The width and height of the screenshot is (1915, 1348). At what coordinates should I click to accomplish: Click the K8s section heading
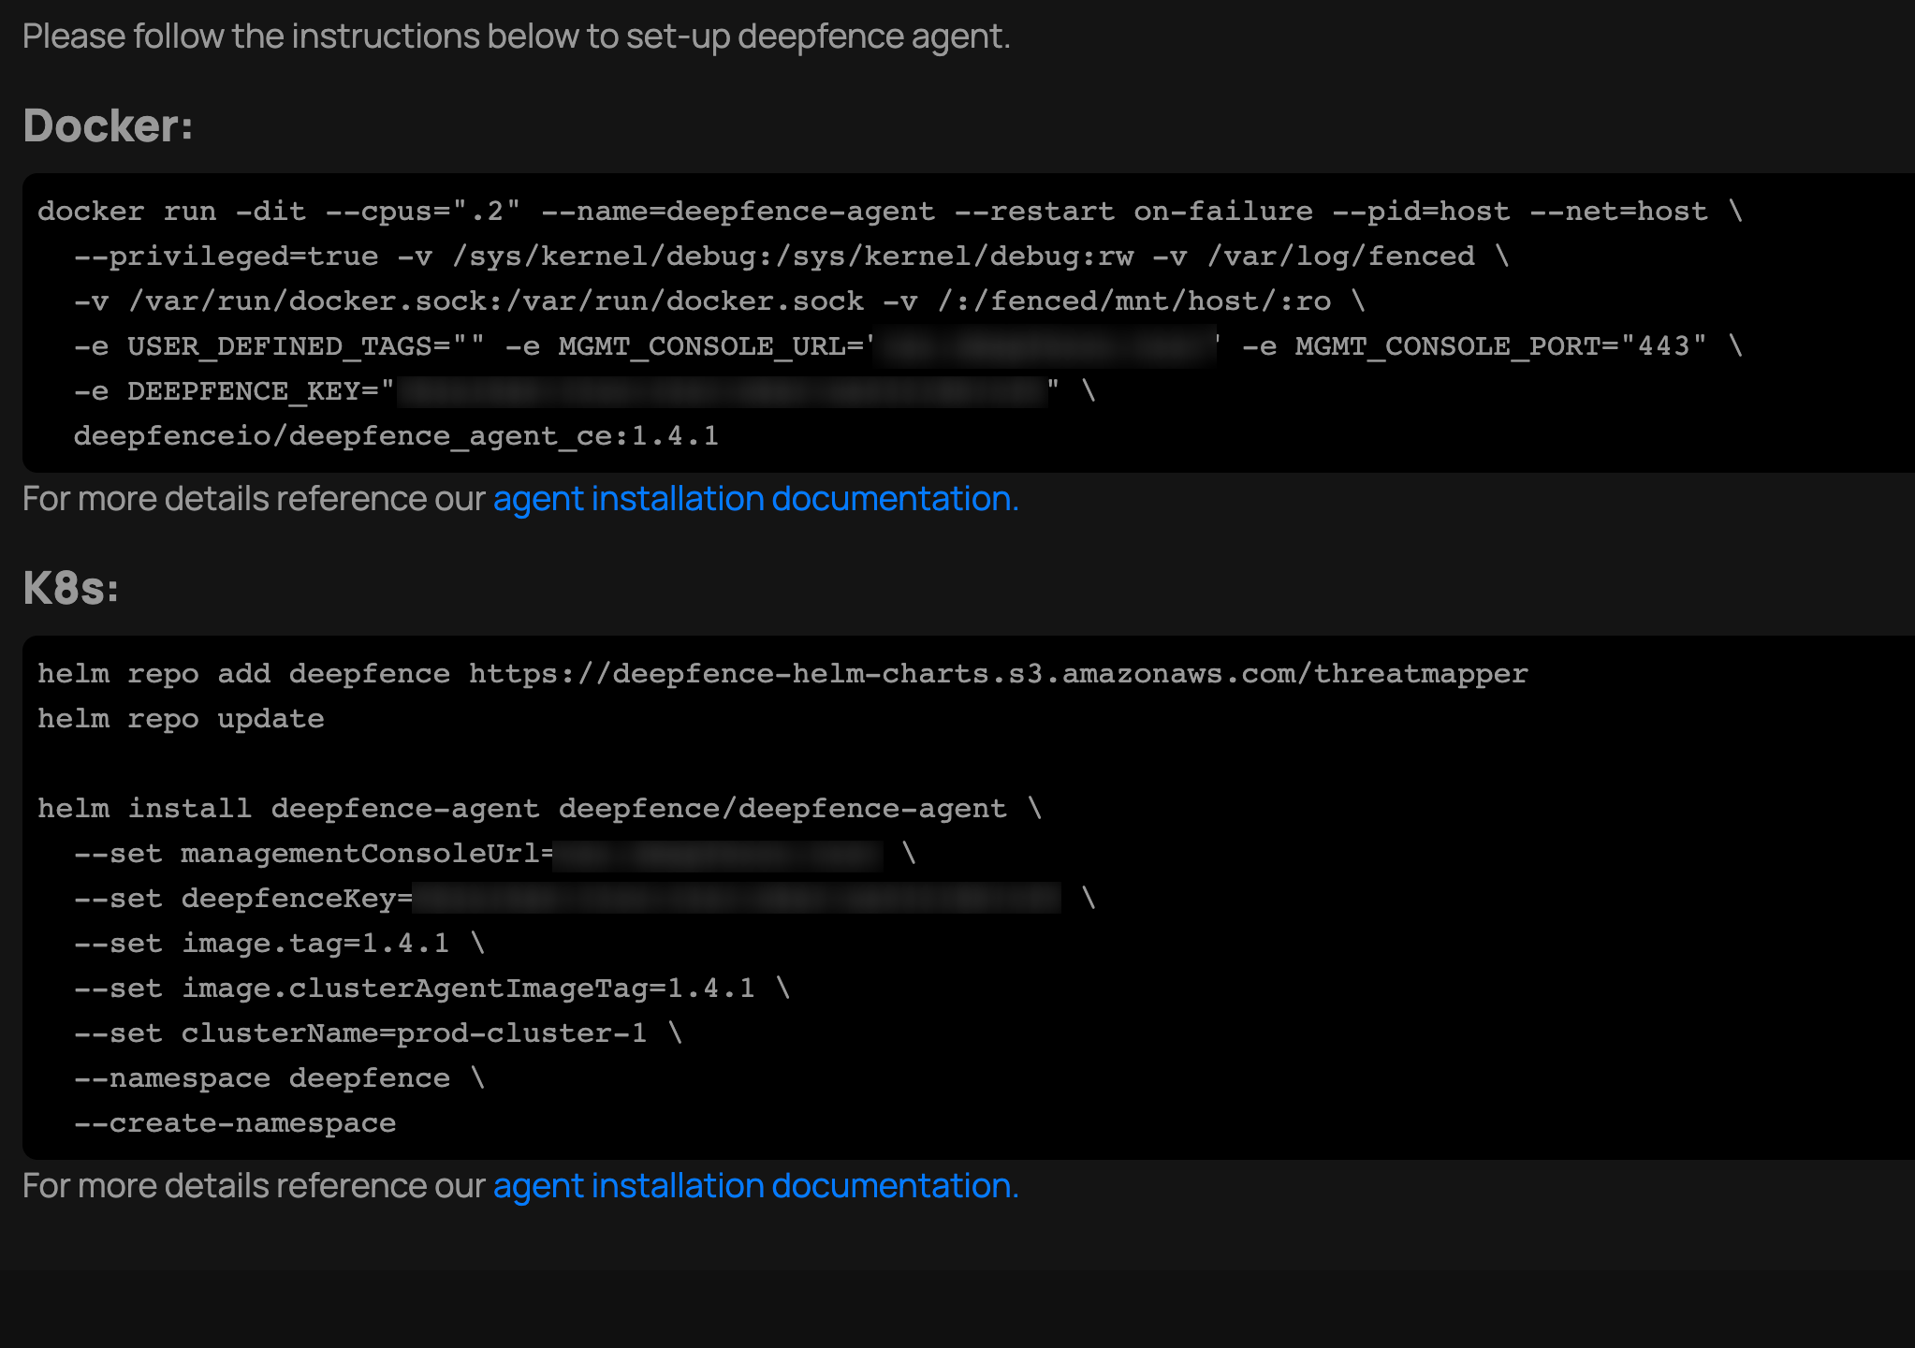pyautogui.click(x=70, y=589)
